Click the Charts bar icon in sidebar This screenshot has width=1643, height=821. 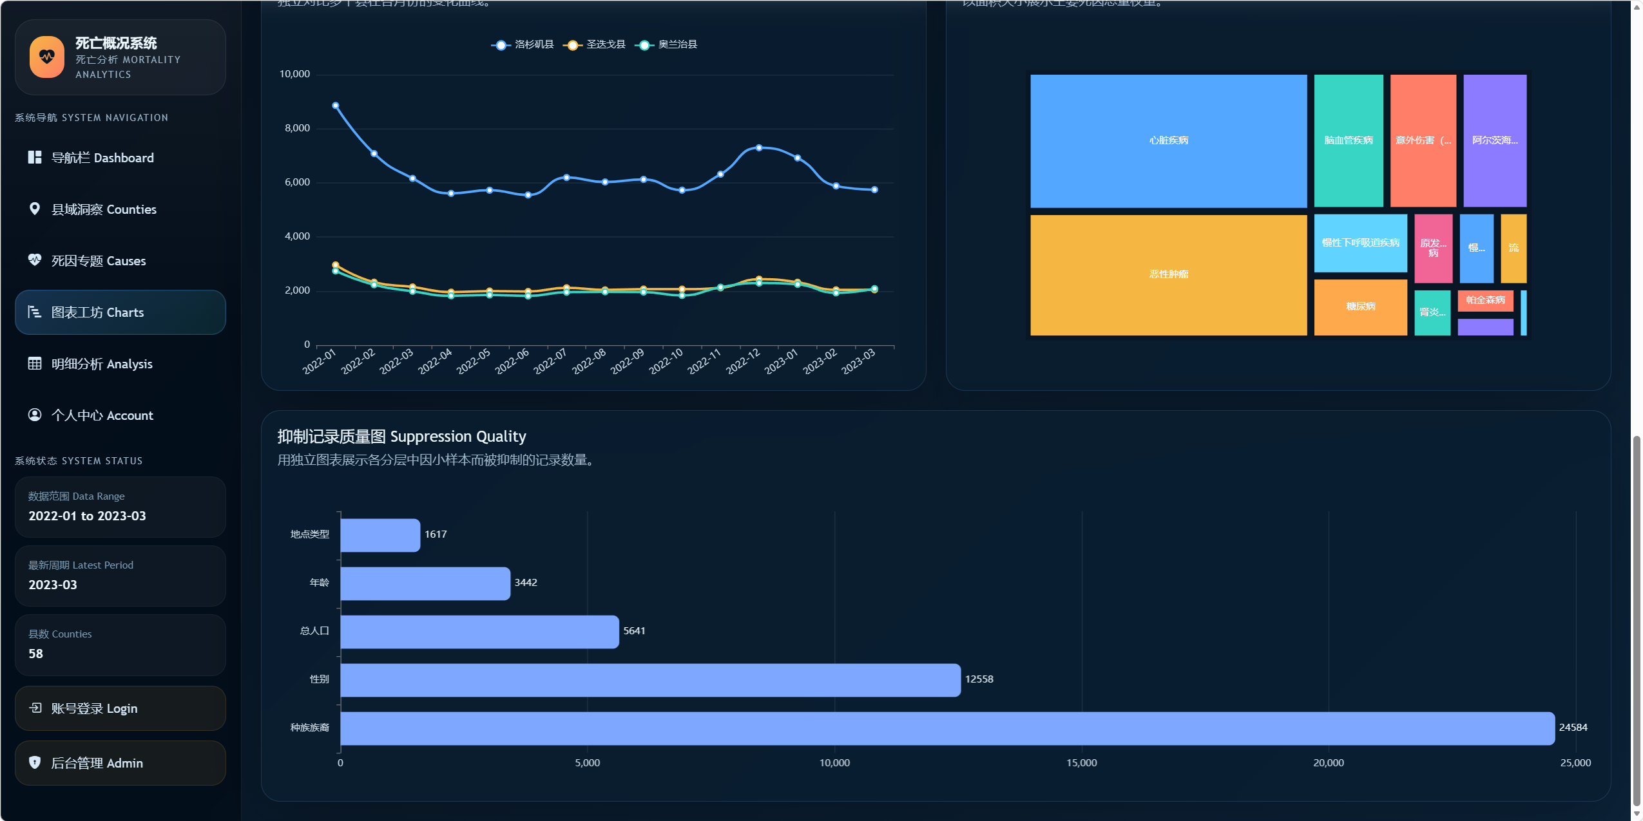click(x=35, y=312)
